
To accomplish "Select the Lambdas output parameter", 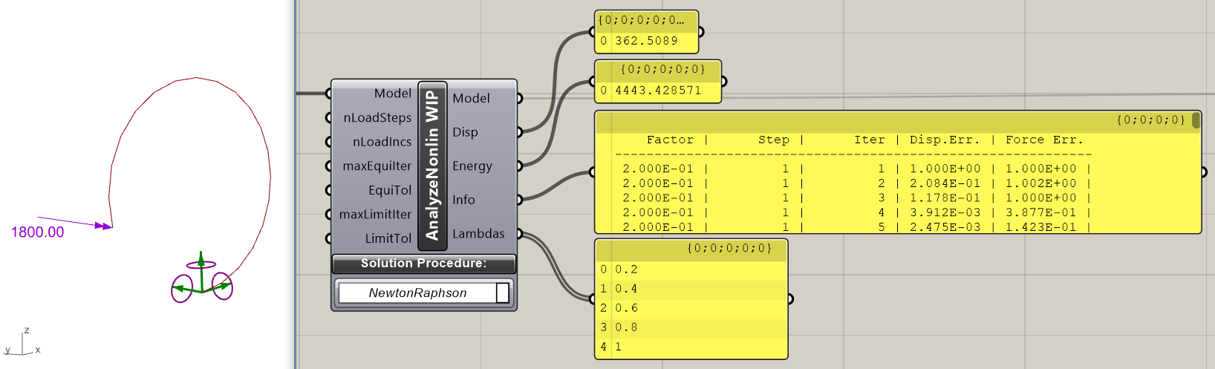I will click(478, 234).
